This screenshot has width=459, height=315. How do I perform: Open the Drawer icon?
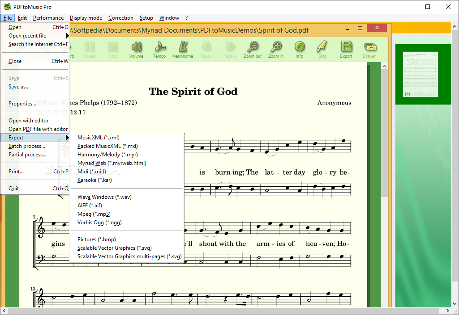pyautogui.click(x=370, y=47)
